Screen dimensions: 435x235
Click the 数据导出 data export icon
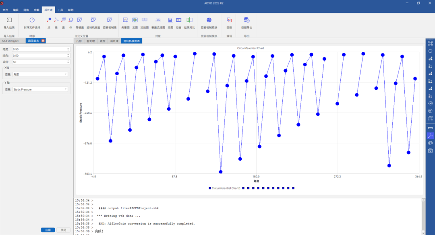246,20
